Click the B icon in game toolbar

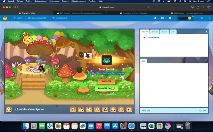point(97,109)
